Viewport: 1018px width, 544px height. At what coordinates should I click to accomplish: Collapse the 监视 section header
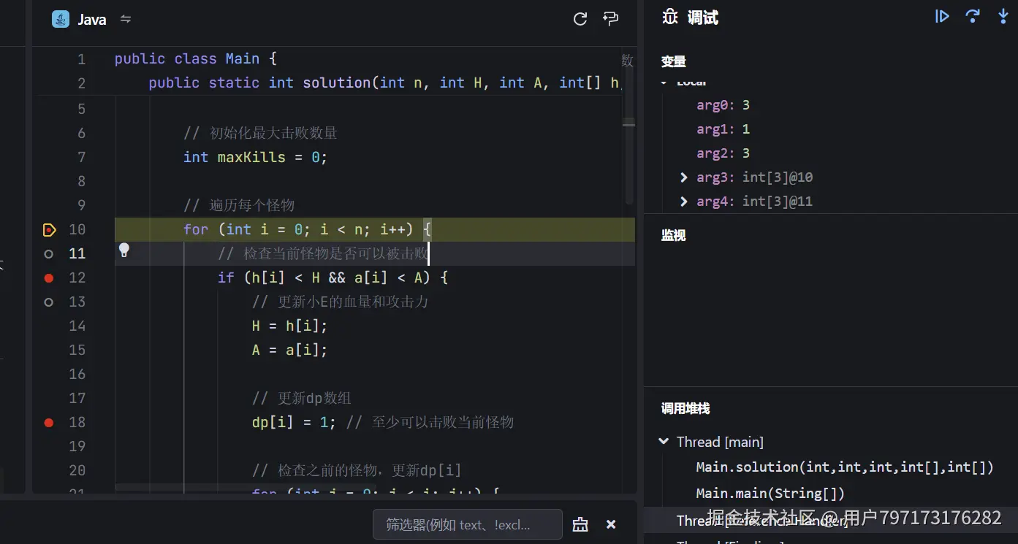674,235
